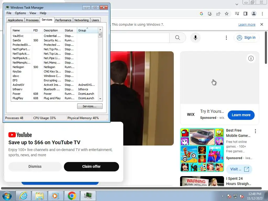The image size is (268, 201).
Task: Start voice search with microphone icon
Action: [x=195, y=38]
